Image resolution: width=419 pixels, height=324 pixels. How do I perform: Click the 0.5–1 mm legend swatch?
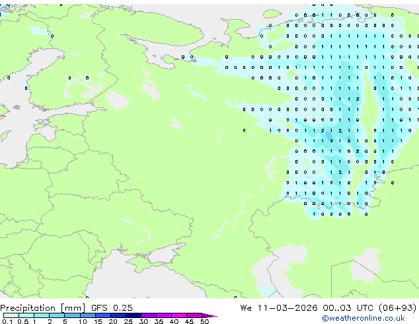26,315
